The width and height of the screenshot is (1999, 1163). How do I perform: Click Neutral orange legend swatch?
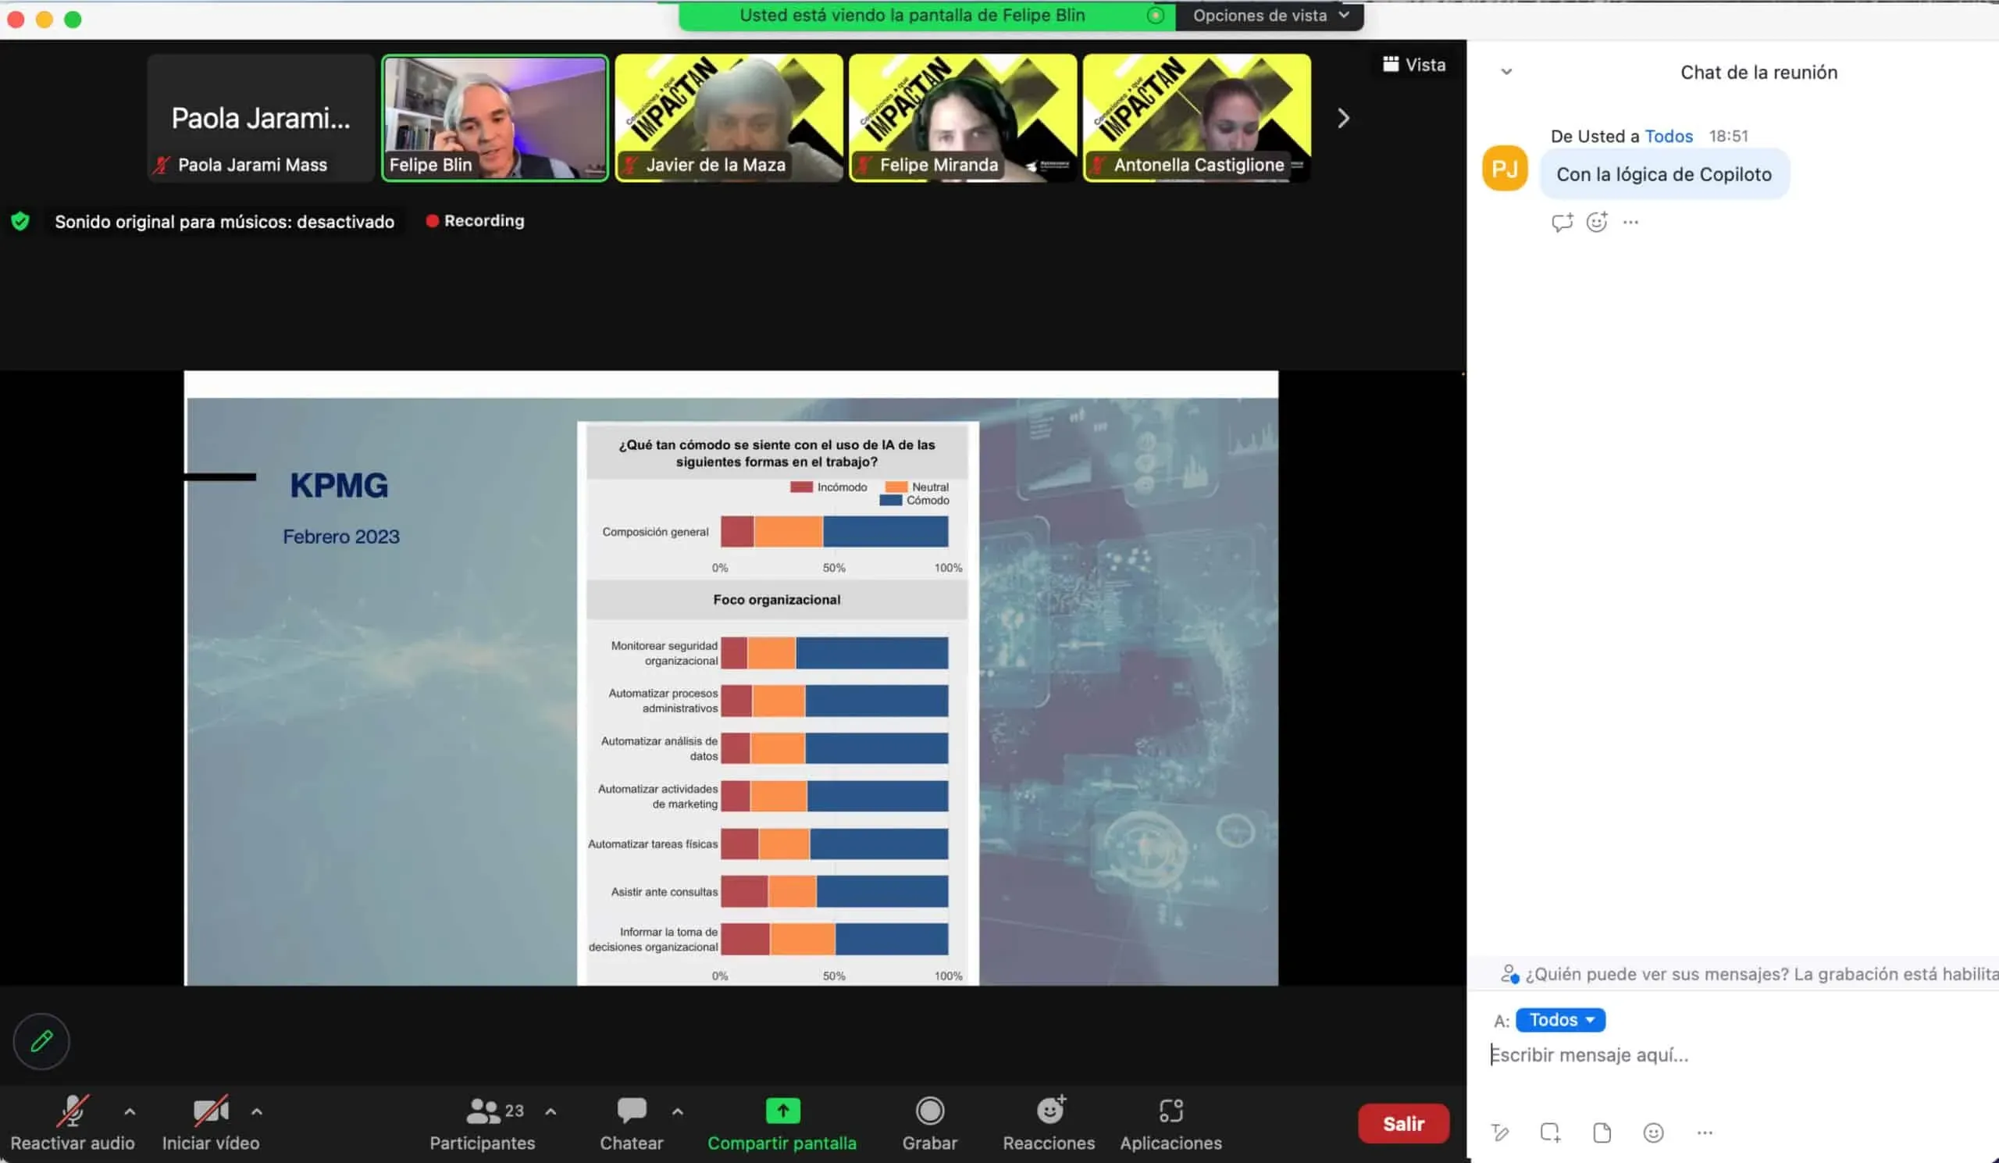click(x=896, y=487)
